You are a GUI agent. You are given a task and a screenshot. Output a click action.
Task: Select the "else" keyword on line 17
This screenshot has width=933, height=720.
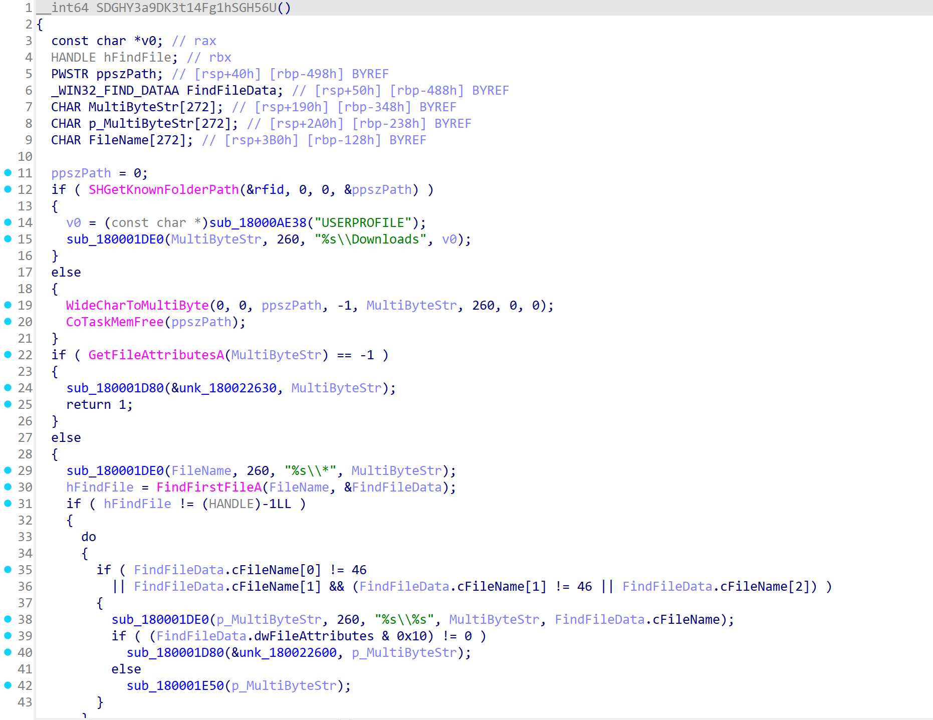[x=66, y=273]
